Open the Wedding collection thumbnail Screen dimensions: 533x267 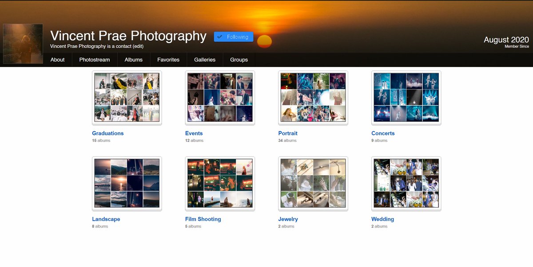click(x=406, y=184)
